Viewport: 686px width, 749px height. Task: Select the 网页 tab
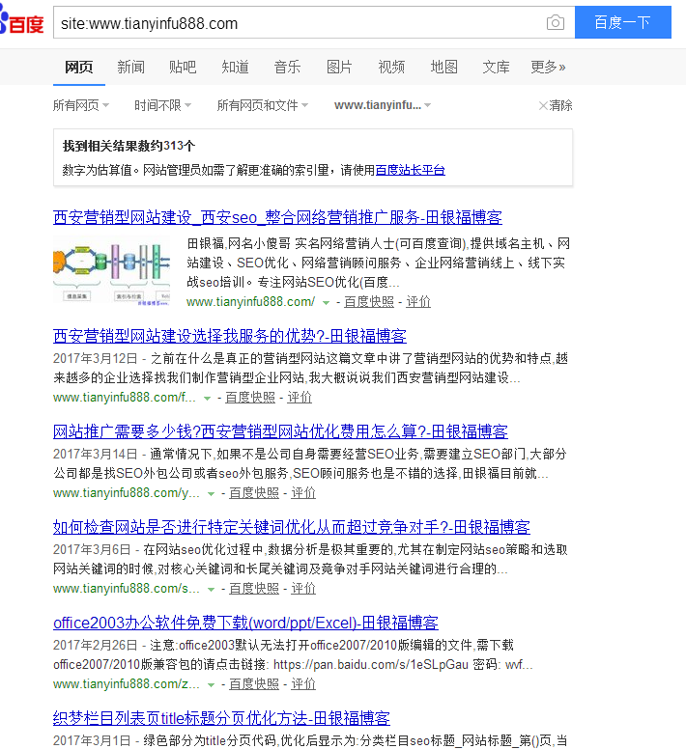point(79,67)
